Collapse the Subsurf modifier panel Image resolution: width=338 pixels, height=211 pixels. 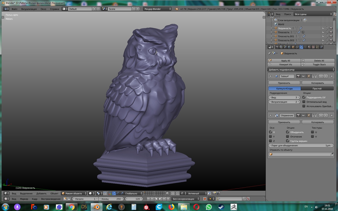click(270, 76)
